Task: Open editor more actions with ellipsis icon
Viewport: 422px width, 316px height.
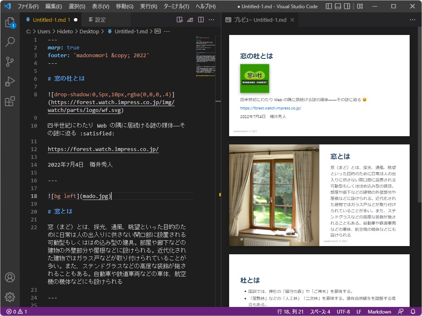Action: (211, 19)
